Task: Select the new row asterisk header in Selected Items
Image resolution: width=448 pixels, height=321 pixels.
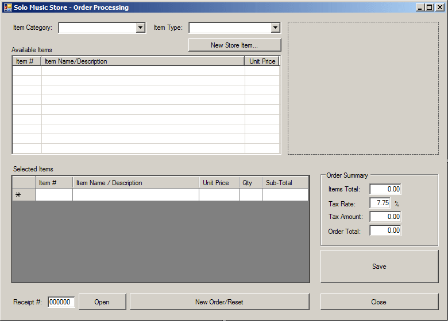Action: [x=24, y=195]
